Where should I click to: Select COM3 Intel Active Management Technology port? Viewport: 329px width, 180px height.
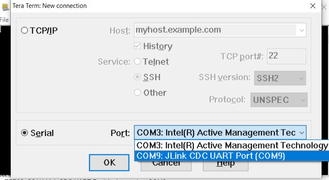231,145
